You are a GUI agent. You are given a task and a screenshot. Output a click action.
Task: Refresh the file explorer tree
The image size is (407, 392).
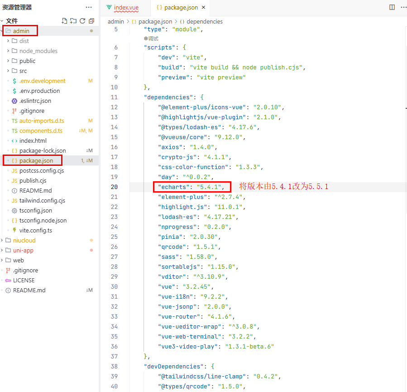[82, 21]
